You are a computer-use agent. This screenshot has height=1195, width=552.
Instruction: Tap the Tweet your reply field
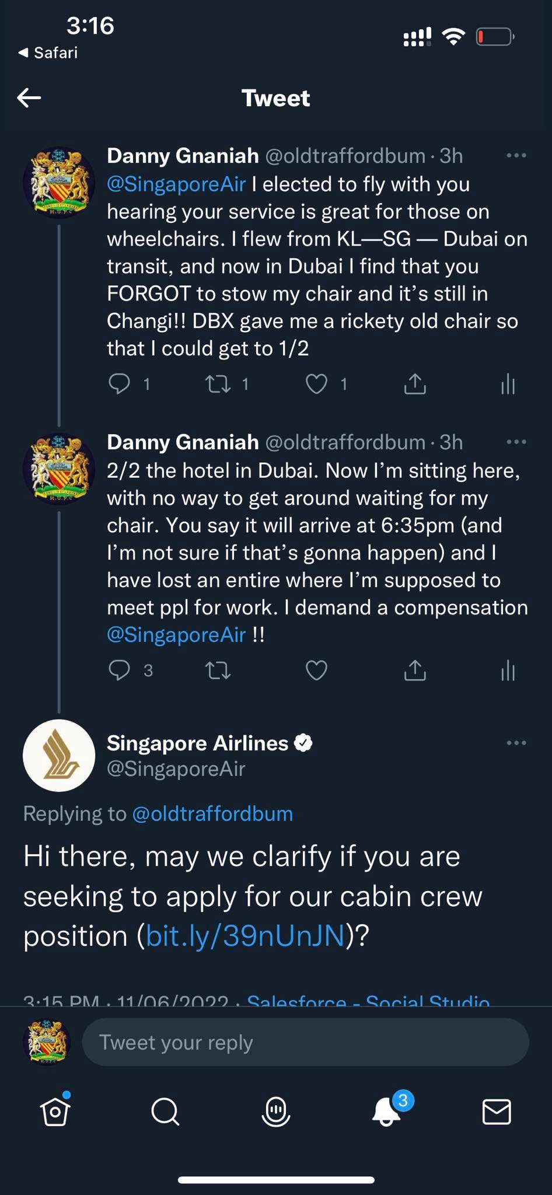[306, 1042]
